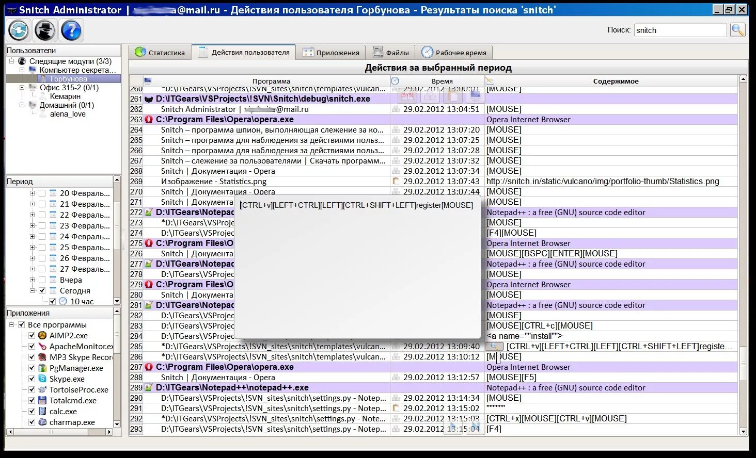756x458 pixels.
Task: Click the charmap.exe application icon
Action: click(x=42, y=422)
